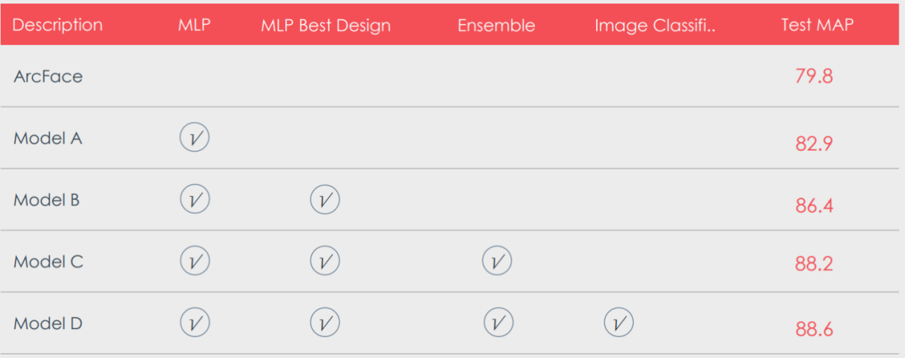Click Model A's MLP checkmark icon
The image size is (905, 358).
click(x=194, y=138)
